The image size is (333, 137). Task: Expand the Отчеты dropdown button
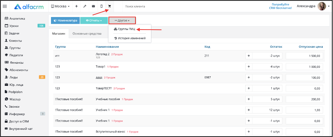[x=94, y=20]
